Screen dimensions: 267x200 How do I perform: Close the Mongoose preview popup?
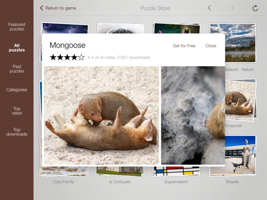(211, 46)
